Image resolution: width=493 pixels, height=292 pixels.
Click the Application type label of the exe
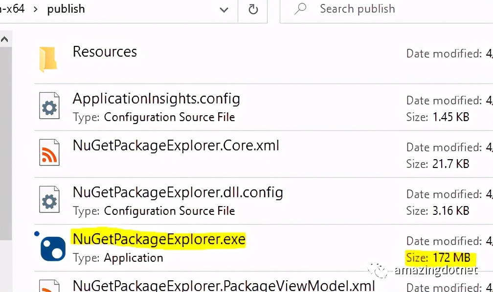point(134,258)
